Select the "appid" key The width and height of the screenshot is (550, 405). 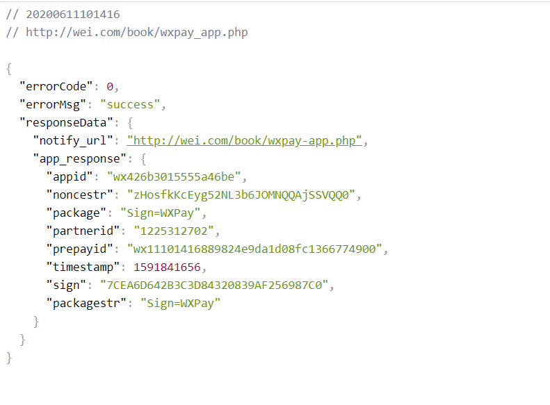coord(70,177)
